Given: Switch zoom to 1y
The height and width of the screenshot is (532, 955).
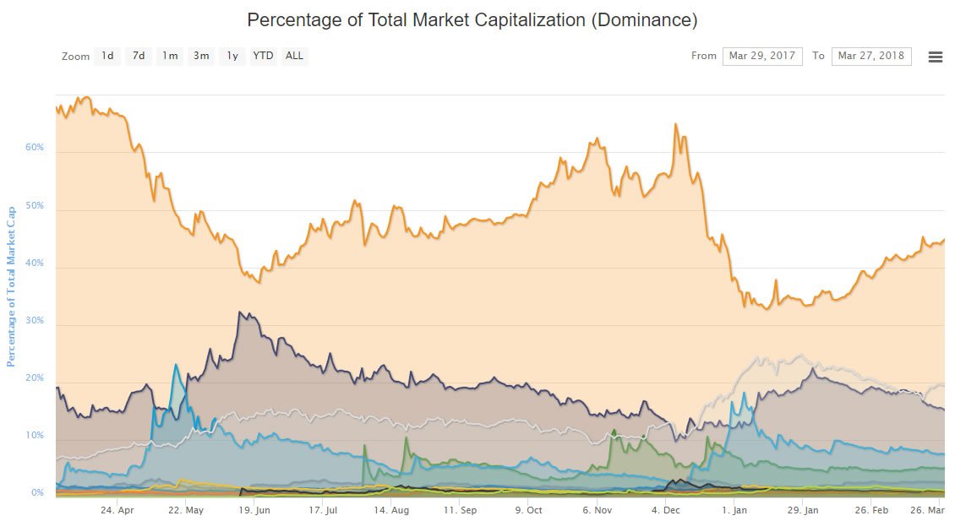Looking at the screenshot, I should click(232, 56).
